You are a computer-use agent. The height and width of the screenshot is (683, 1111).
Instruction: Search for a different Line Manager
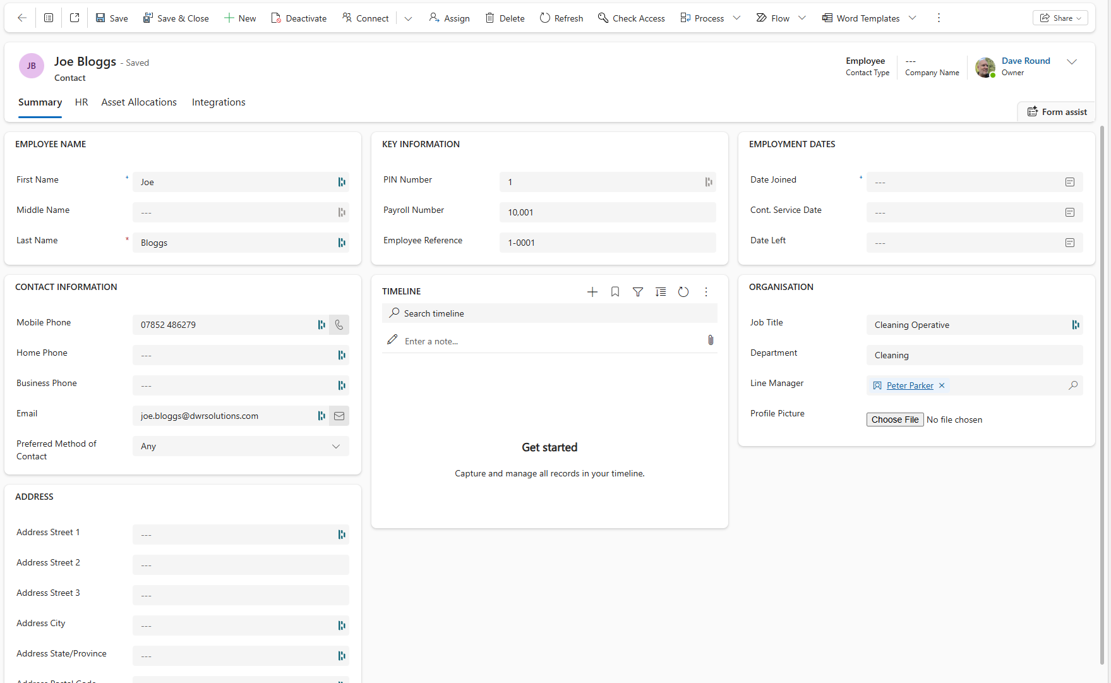point(1074,385)
